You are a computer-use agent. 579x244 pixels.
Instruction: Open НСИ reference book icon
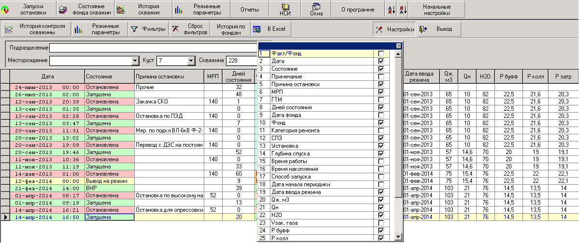tap(285, 6)
